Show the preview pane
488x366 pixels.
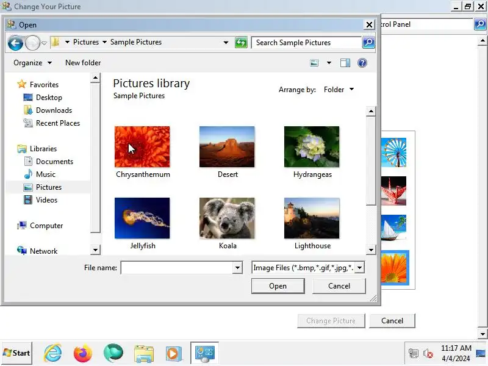pyautogui.click(x=345, y=63)
